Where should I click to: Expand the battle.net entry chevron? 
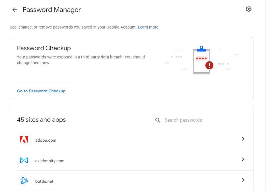[243, 180]
